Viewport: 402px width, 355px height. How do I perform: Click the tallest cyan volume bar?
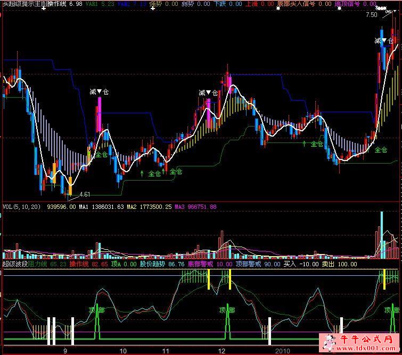coord(382,235)
